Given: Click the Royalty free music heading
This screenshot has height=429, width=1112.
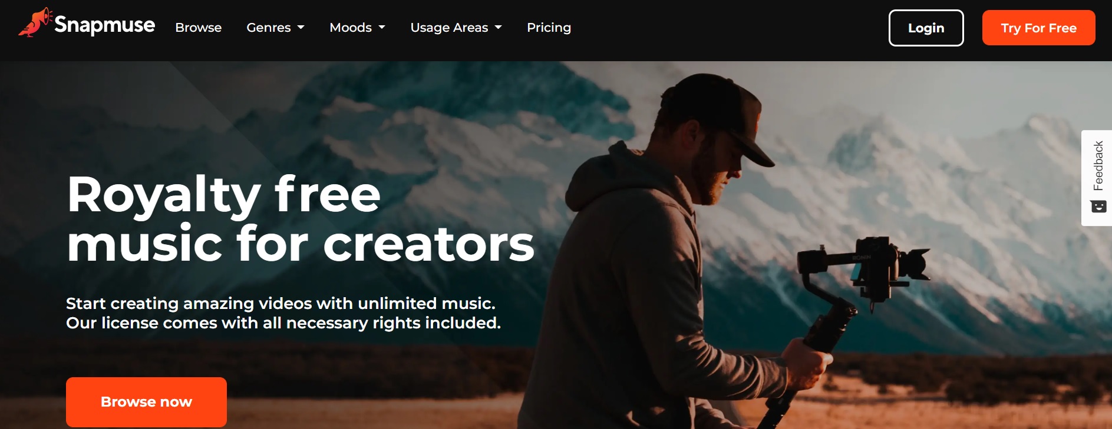Looking at the screenshot, I should 301,219.
